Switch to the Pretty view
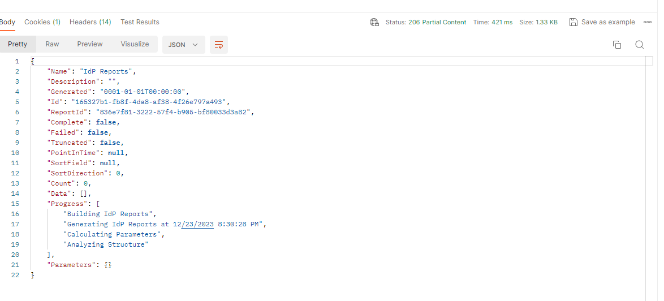The width and height of the screenshot is (664, 301). click(18, 44)
